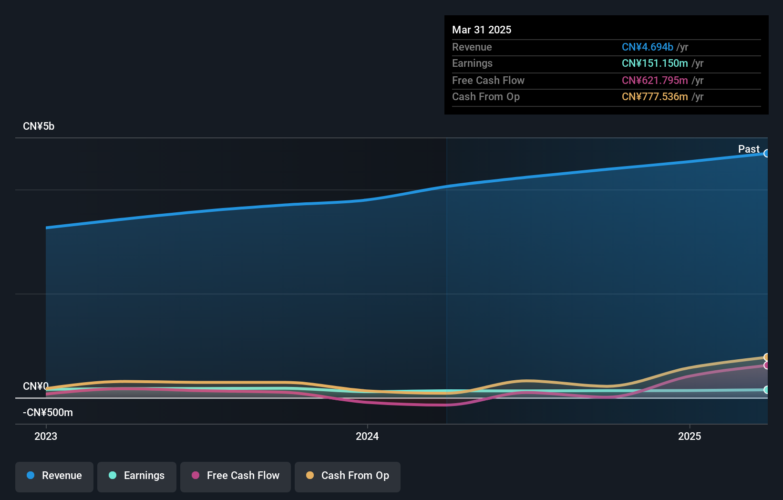Click the Revenue endpoint marker on the blue line
Image resolution: width=783 pixels, height=500 pixels.
[x=767, y=153]
